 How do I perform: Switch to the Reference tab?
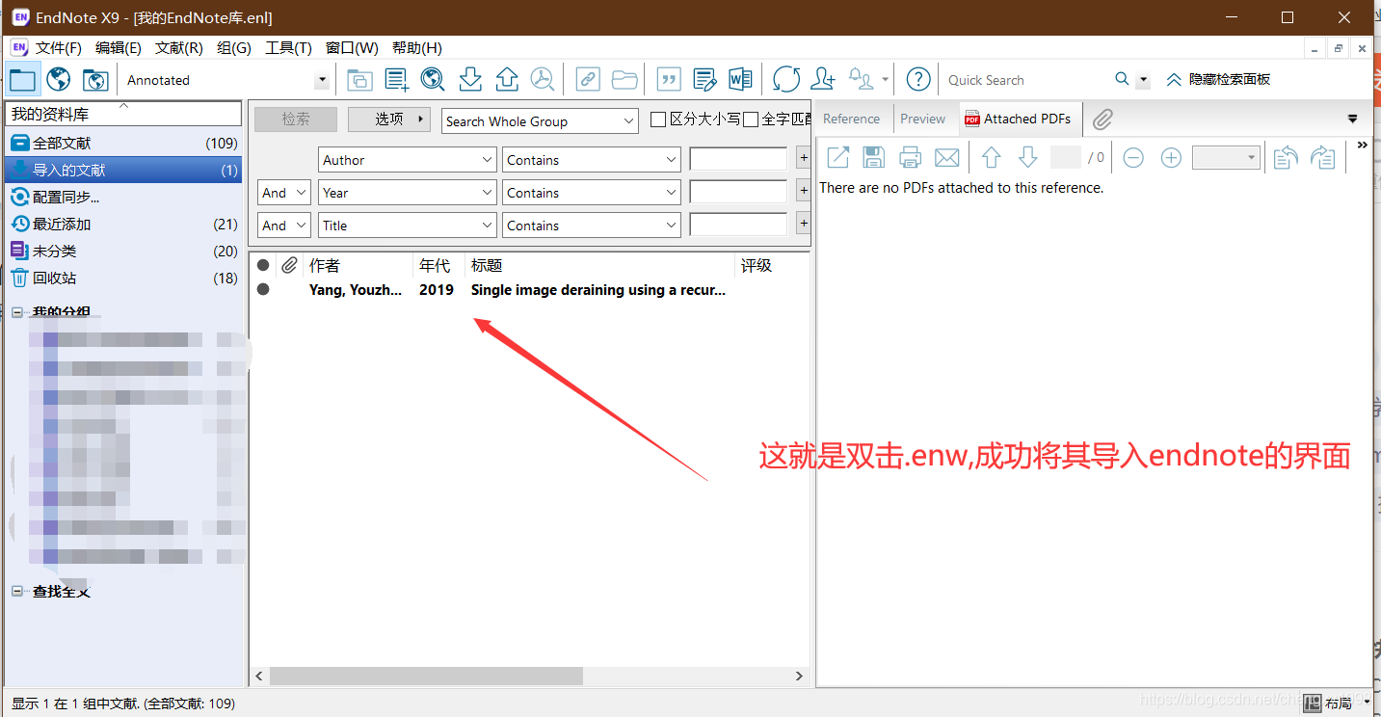click(851, 119)
